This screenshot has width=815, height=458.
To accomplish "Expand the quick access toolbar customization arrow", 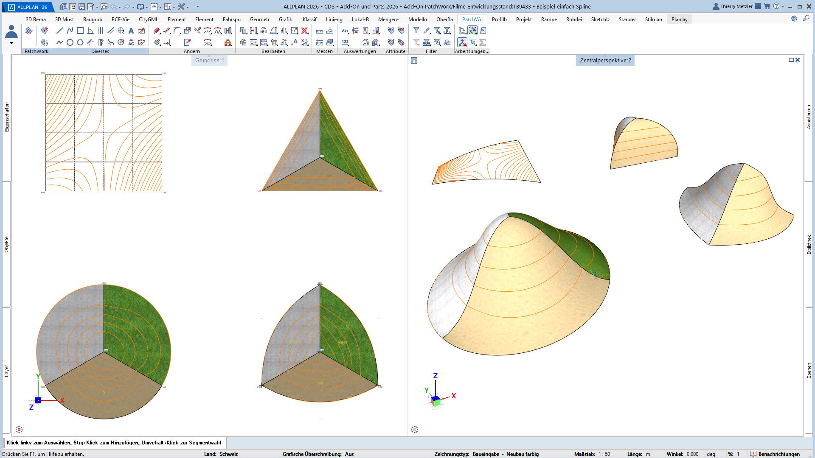I will click(x=198, y=6).
